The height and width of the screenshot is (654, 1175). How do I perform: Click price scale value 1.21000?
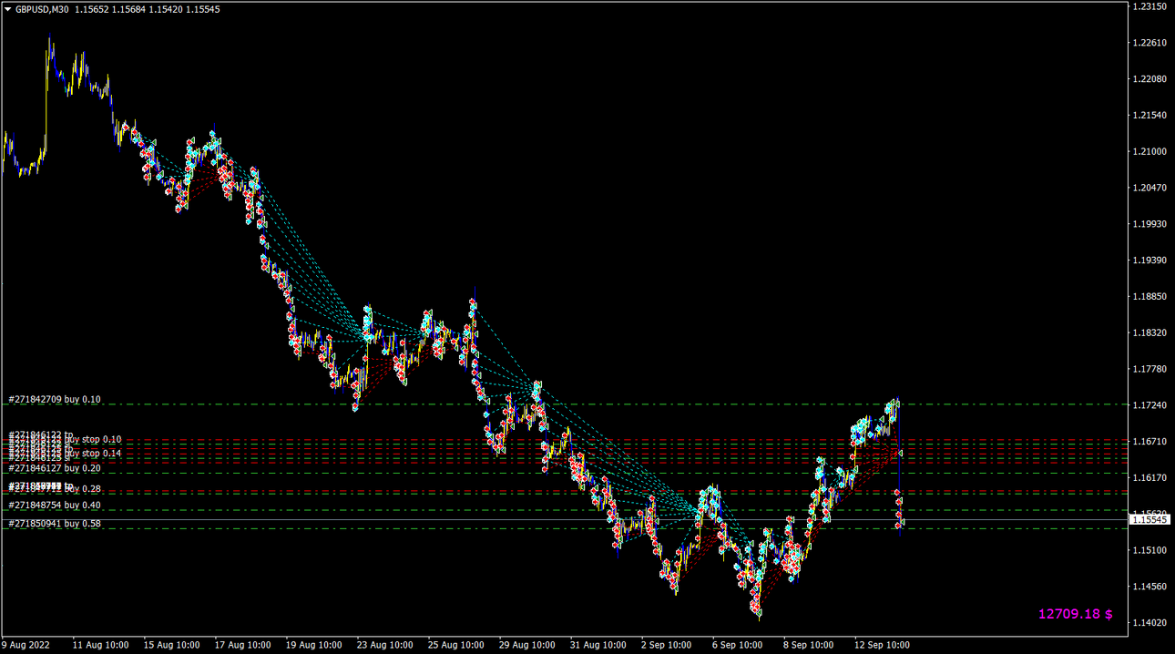click(1149, 151)
